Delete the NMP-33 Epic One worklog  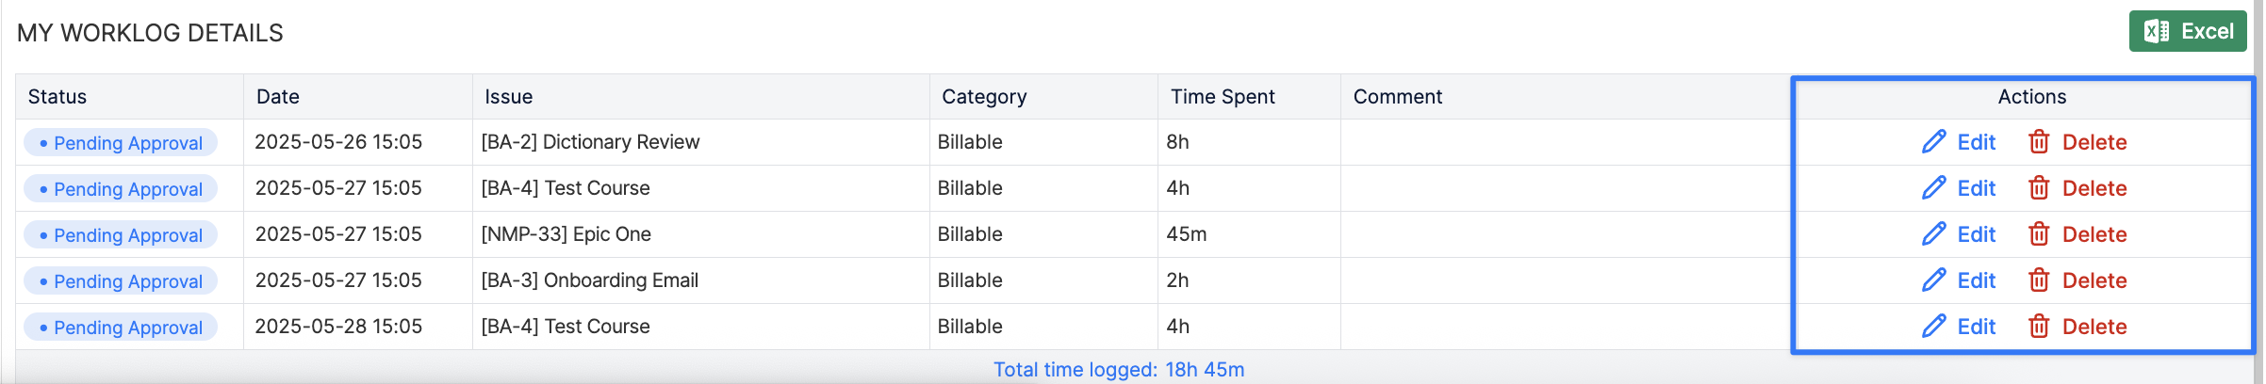(2077, 234)
